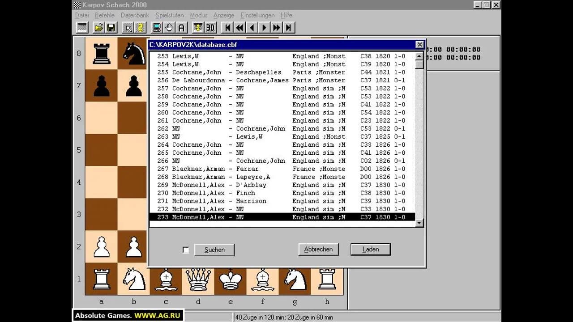Click the time control text in status bar
The image size is (573, 322).
[x=284, y=317]
